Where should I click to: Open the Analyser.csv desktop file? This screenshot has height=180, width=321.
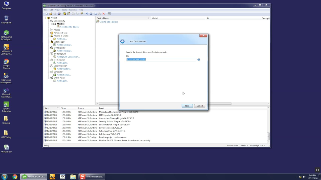6,148
